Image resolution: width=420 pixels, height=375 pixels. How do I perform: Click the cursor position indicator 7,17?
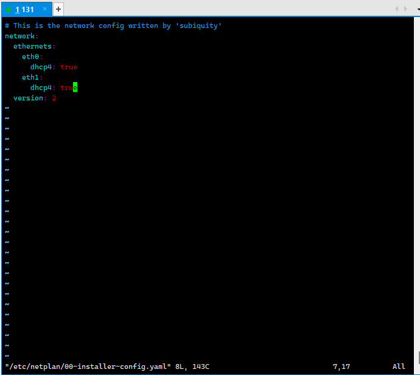[341, 366]
